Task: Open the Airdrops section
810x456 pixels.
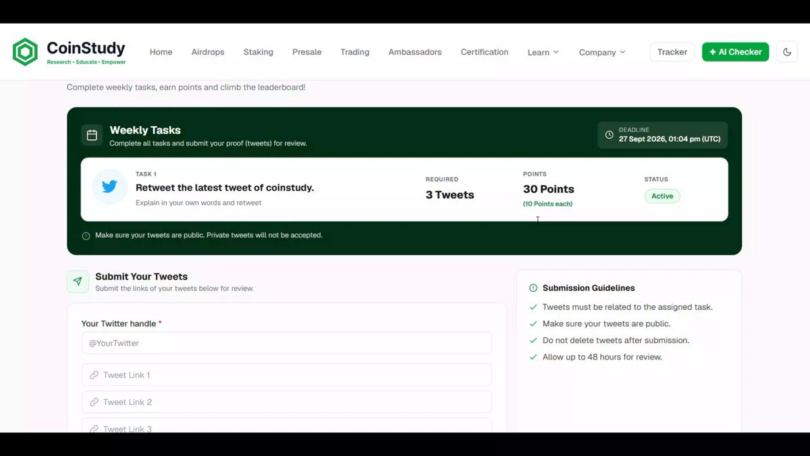Action: (208, 52)
